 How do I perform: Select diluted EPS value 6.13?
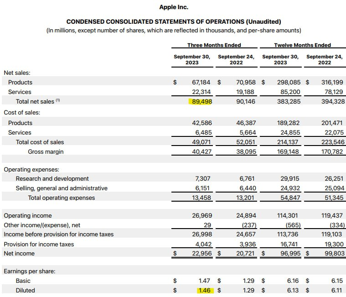pyautogui.click(x=293, y=290)
